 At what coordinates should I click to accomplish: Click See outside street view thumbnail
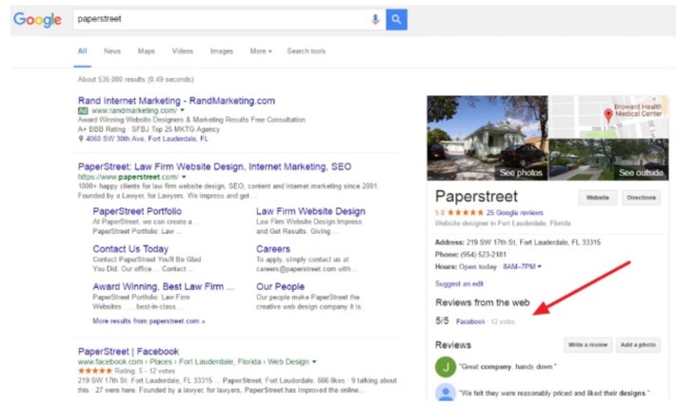click(x=608, y=160)
